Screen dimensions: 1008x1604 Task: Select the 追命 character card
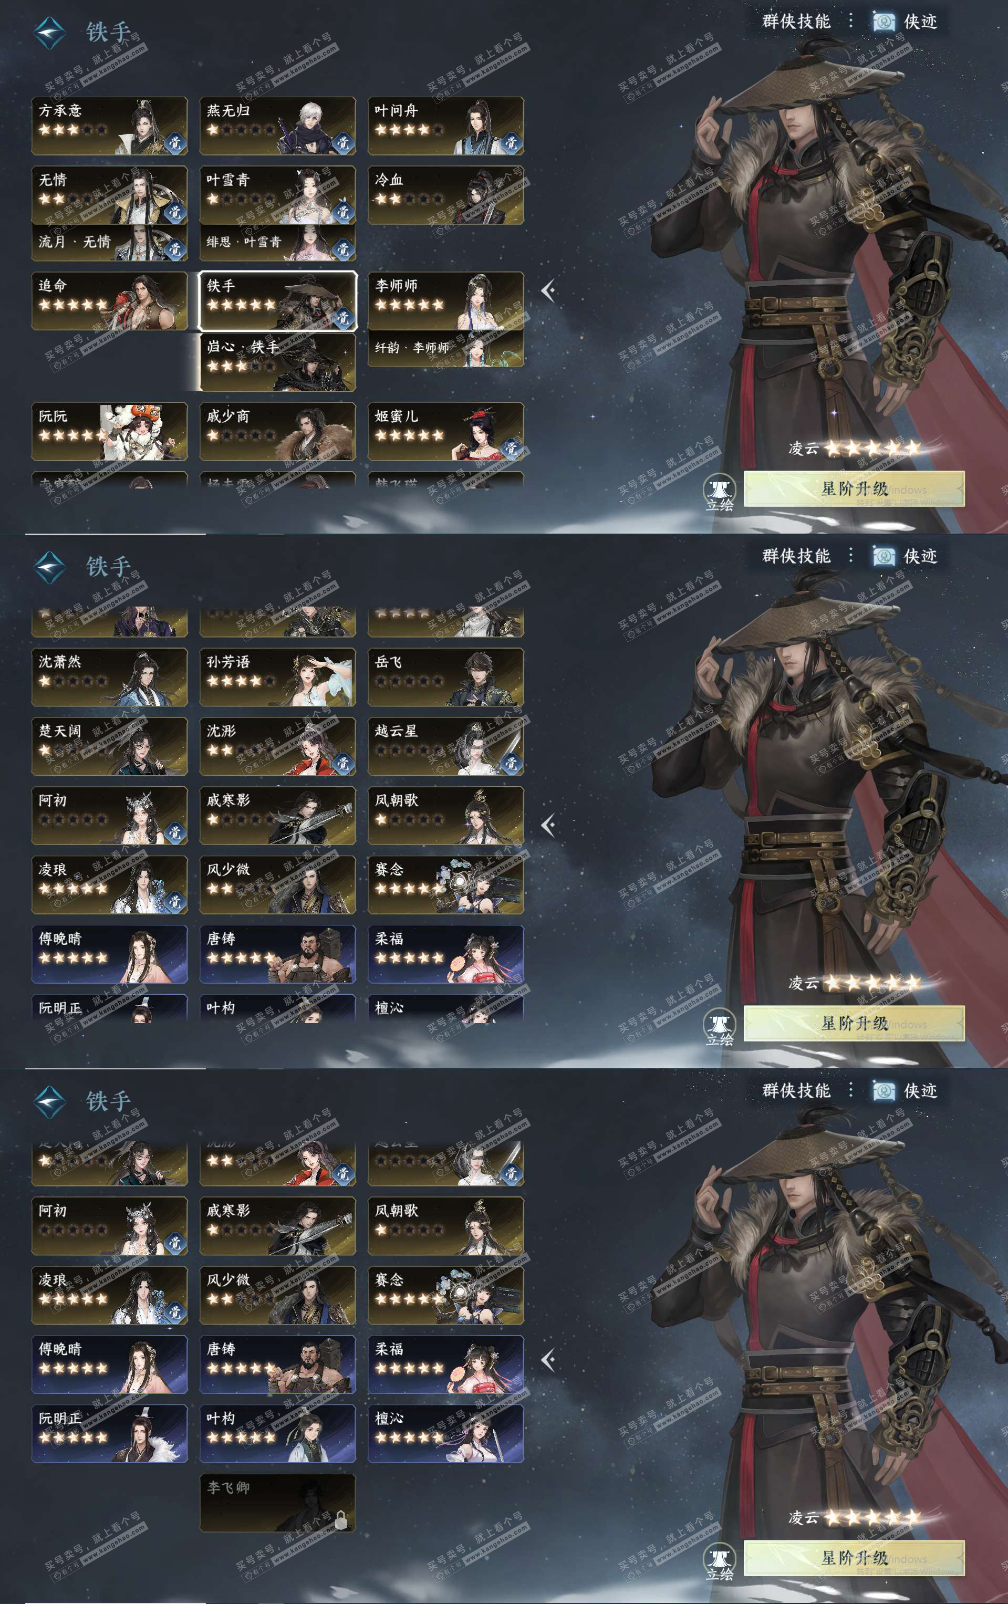(x=109, y=301)
